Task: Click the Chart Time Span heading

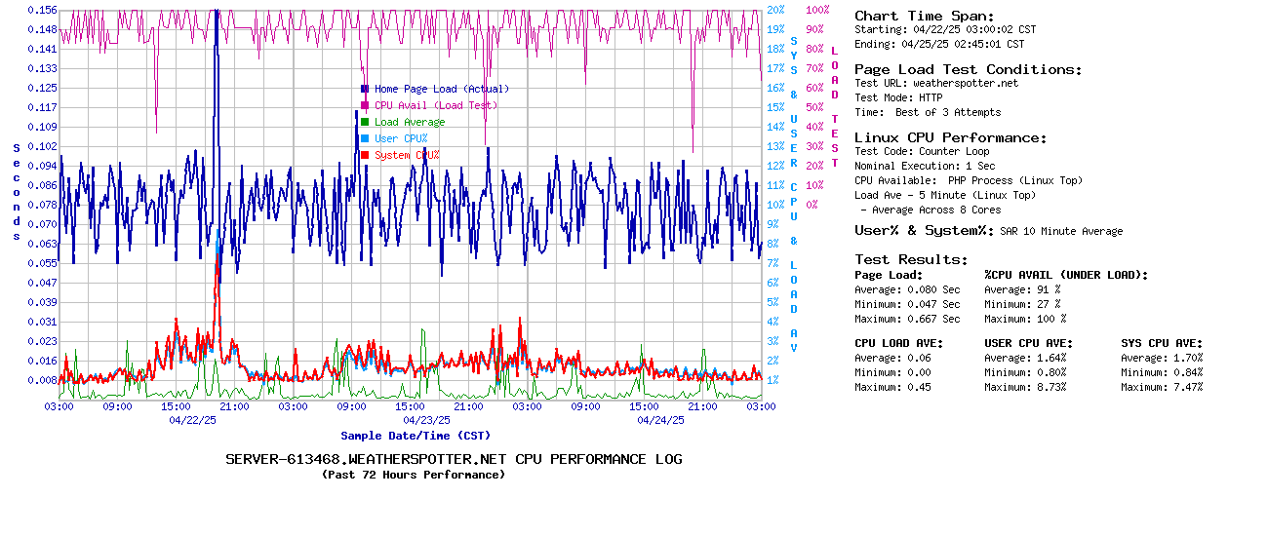Action: coord(924,16)
